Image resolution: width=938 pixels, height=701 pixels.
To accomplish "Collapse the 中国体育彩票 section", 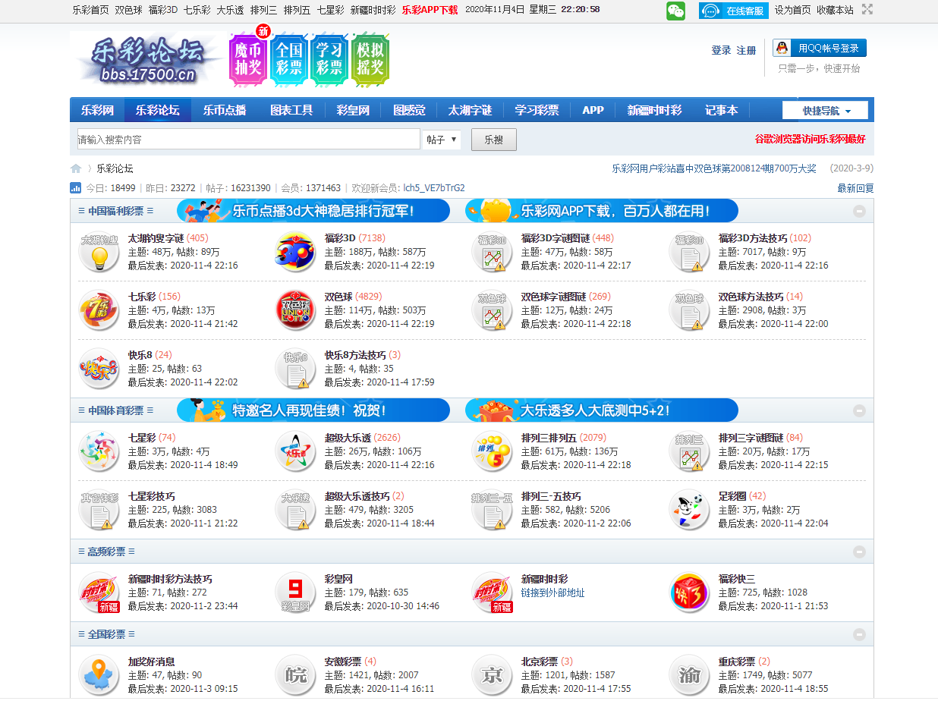I will coord(859,410).
